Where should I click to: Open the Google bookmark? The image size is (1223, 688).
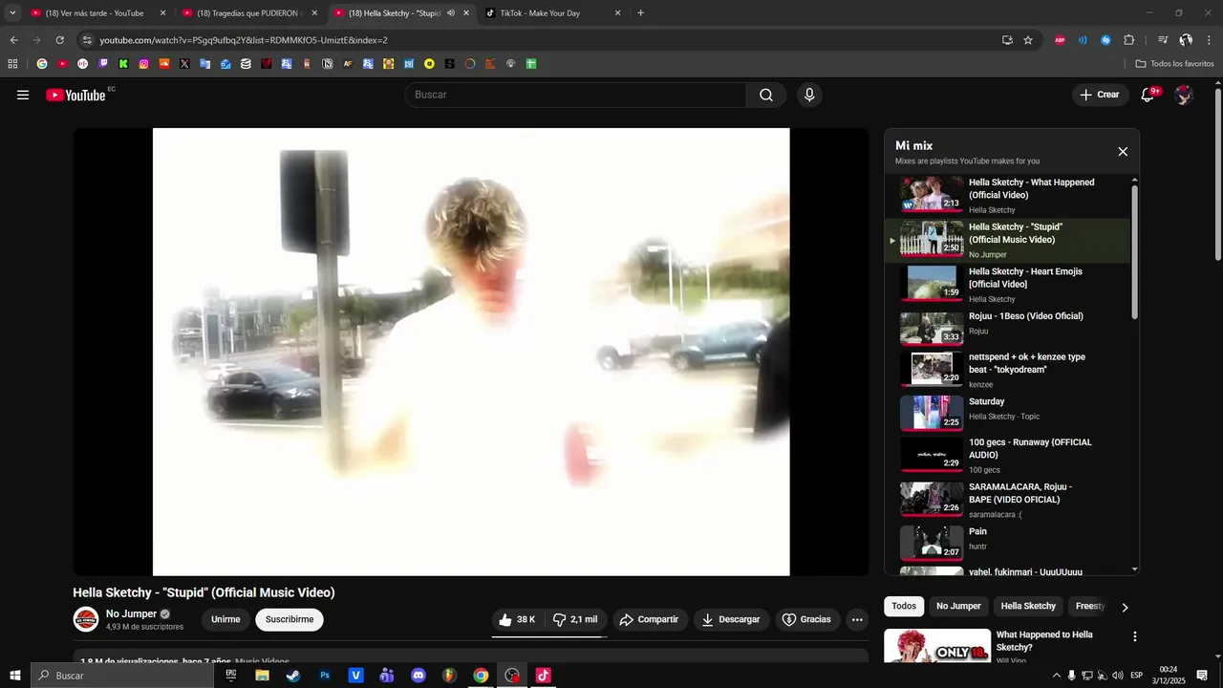click(42, 64)
